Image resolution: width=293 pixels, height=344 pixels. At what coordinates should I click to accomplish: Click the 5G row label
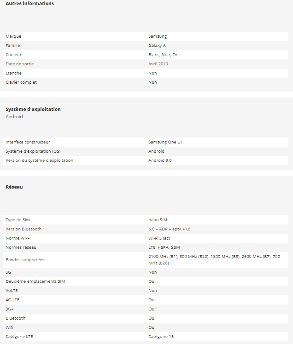pyautogui.click(x=8, y=272)
